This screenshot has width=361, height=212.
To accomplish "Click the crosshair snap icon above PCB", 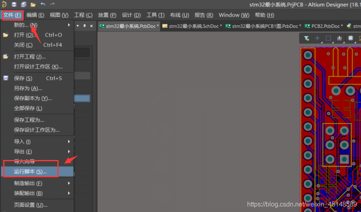I will click(317, 38).
